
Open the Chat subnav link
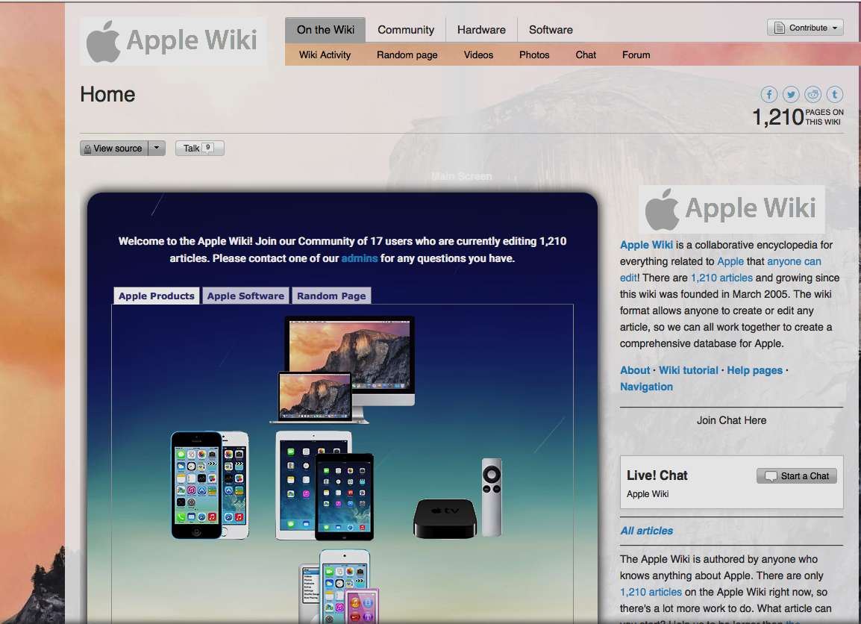coord(586,55)
